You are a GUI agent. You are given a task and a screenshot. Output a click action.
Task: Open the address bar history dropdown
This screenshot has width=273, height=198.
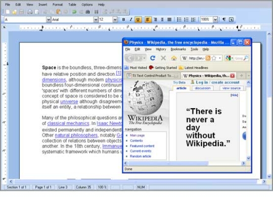tap(220, 58)
